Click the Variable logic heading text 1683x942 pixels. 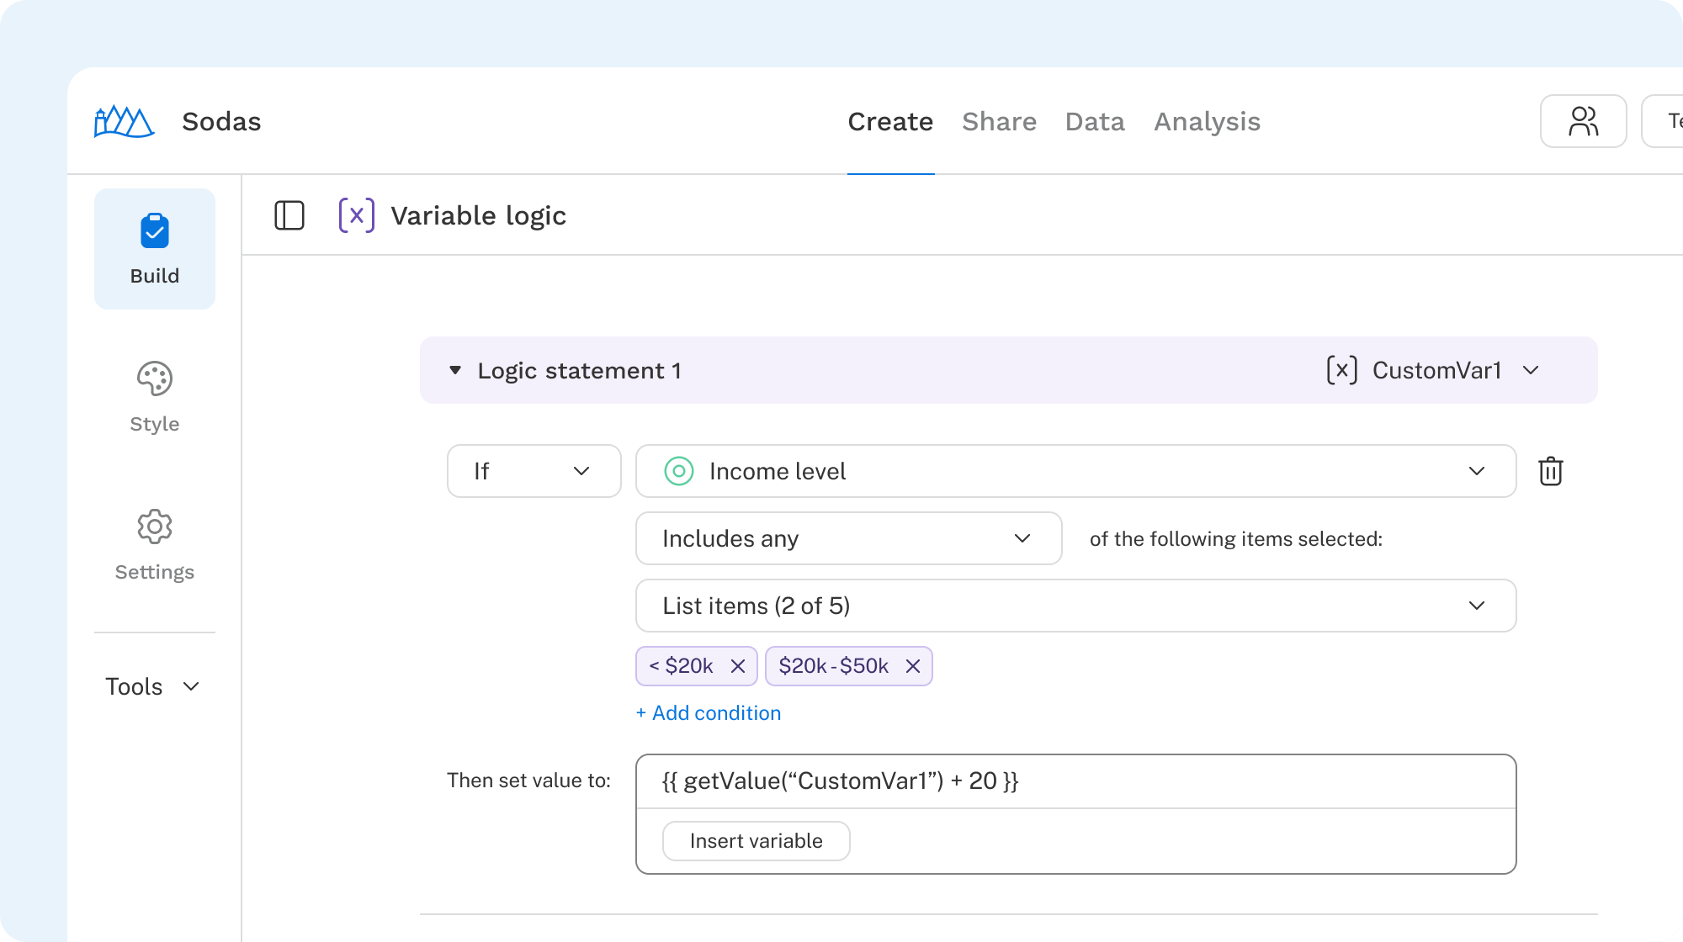tap(479, 216)
